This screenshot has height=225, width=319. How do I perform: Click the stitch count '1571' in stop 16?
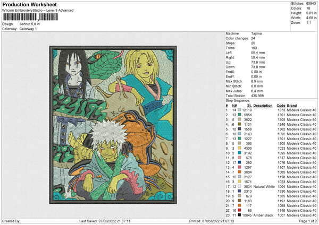click(248, 181)
